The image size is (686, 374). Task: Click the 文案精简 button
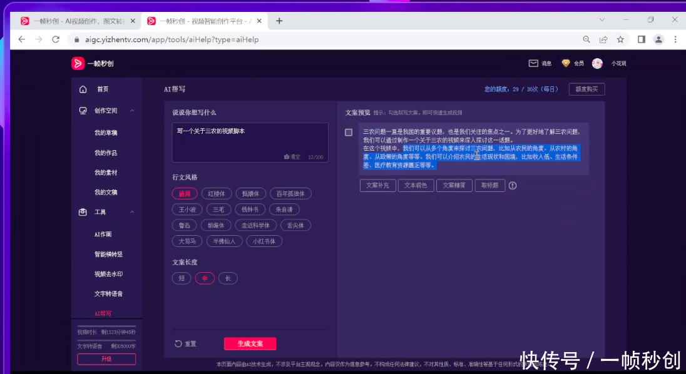coord(454,185)
